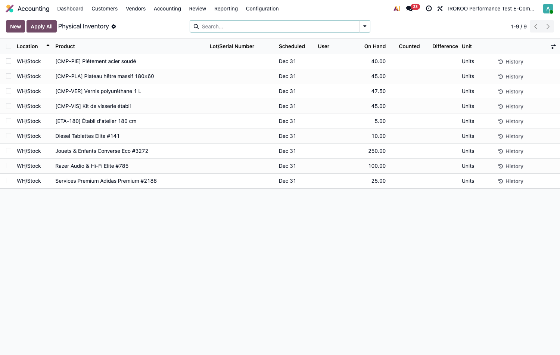Go to the previous page arrow

pyautogui.click(x=536, y=27)
